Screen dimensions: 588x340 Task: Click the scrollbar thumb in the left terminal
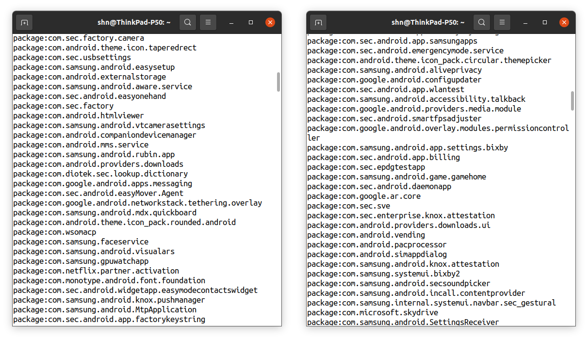[278, 82]
